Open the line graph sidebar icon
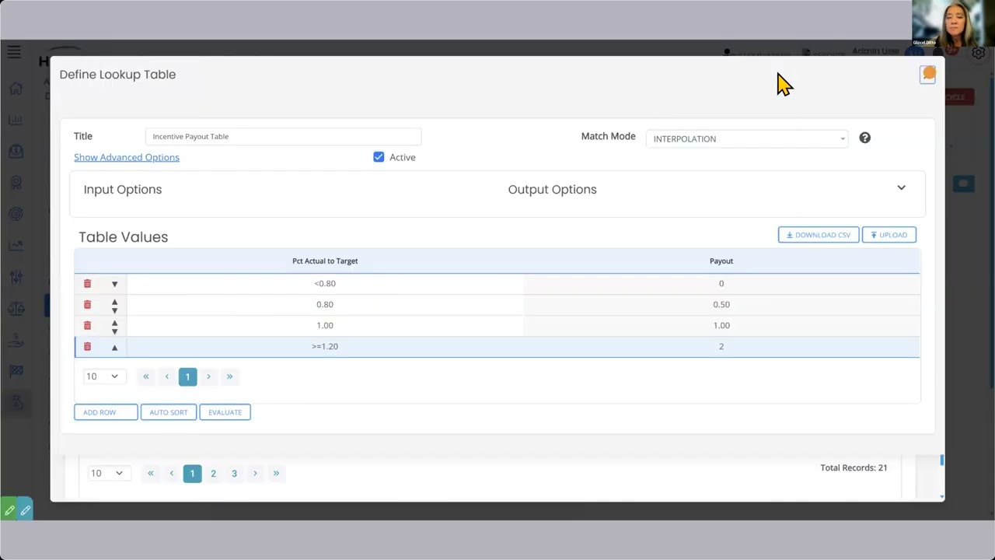Image resolution: width=995 pixels, height=560 pixels. click(x=16, y=246)
